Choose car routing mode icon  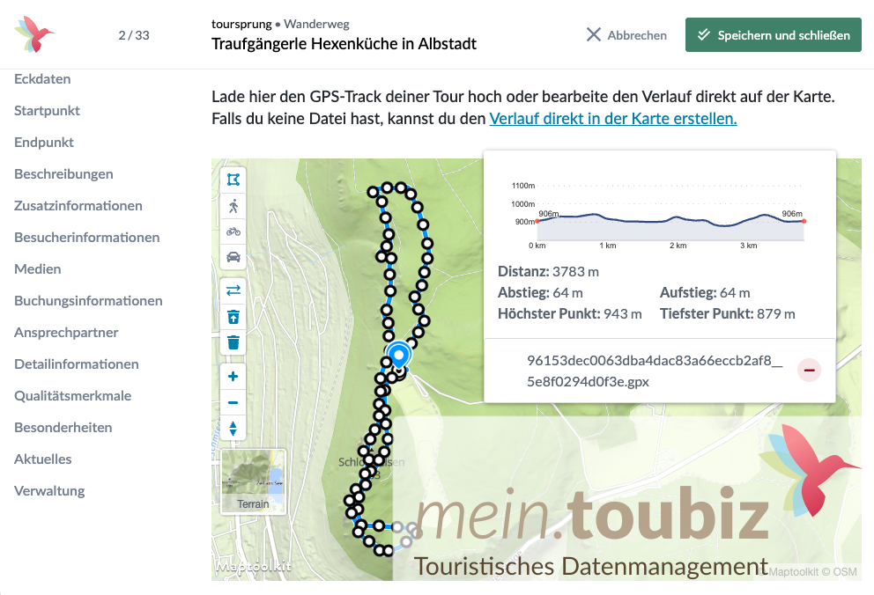(x=233, y=257)
